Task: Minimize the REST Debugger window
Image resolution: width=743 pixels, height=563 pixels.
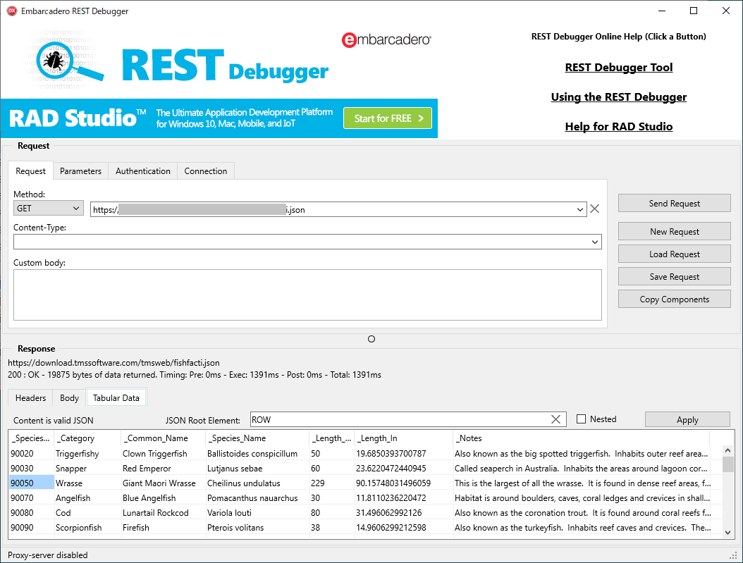Action: [662, 11]
